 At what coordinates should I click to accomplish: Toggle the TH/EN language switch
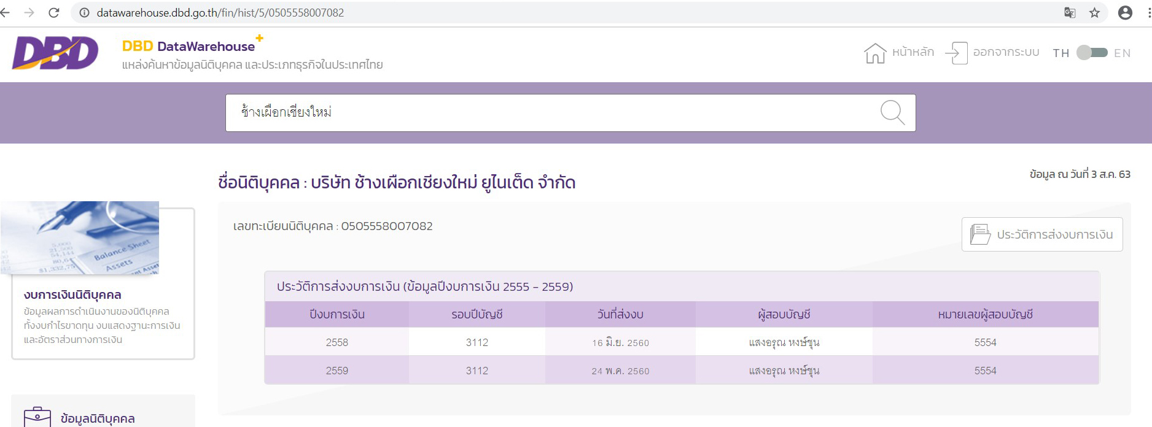(x=1092, y=53)
